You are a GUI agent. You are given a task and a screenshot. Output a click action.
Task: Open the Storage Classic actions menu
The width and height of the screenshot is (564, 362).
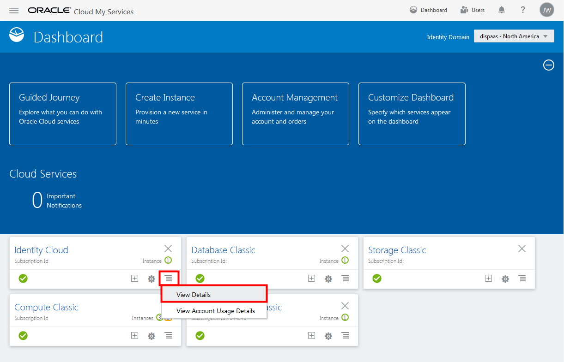tap(522, 279)
